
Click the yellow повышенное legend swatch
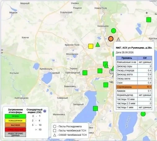point(15,121)
